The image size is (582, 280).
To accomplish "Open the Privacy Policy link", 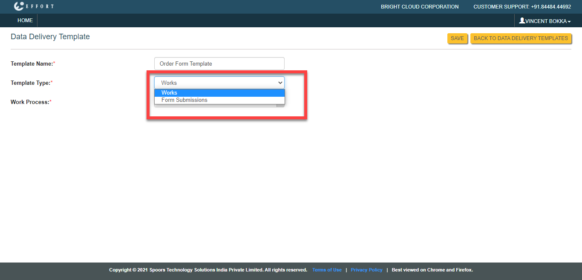I will pyautogui.click(x=366, y=270).
